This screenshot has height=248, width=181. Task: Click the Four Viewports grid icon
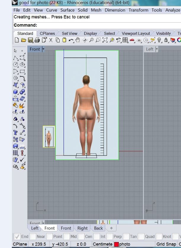click(x=125, y=40)
